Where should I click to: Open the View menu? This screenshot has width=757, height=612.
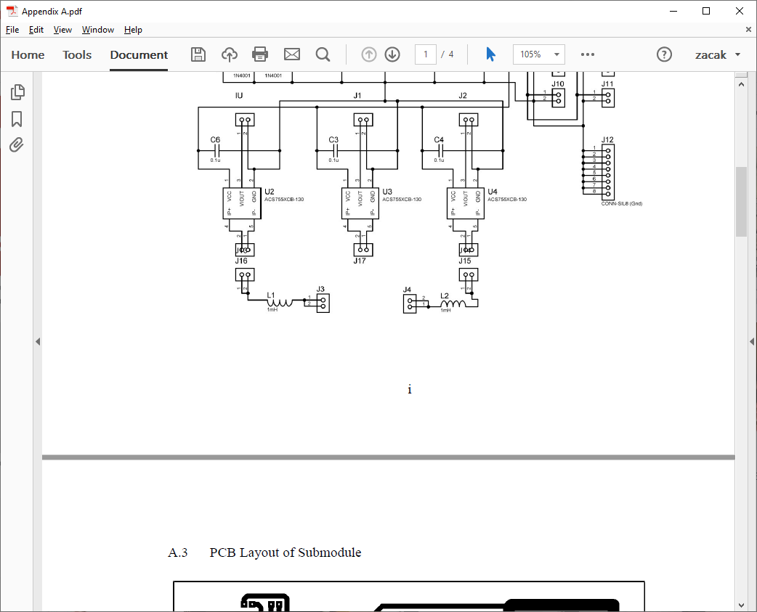pos(62,30)
